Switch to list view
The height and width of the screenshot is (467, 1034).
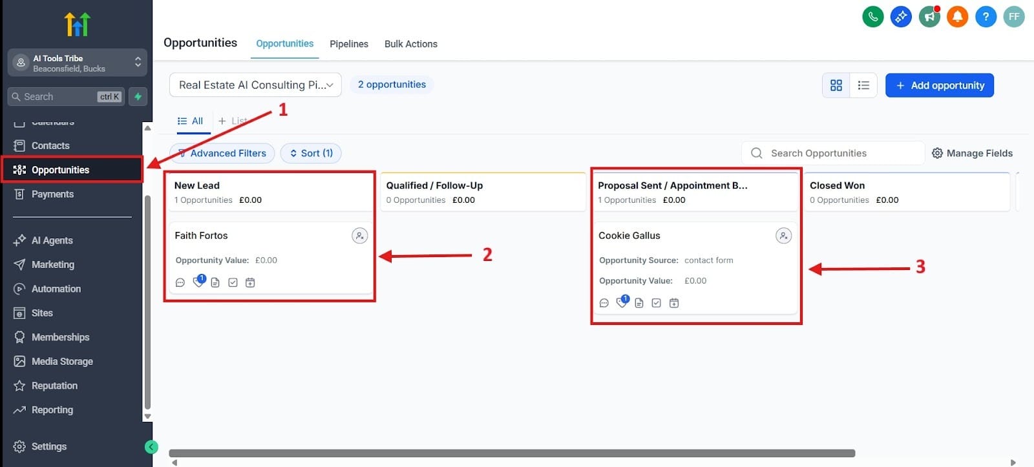(x=863, y=85)
